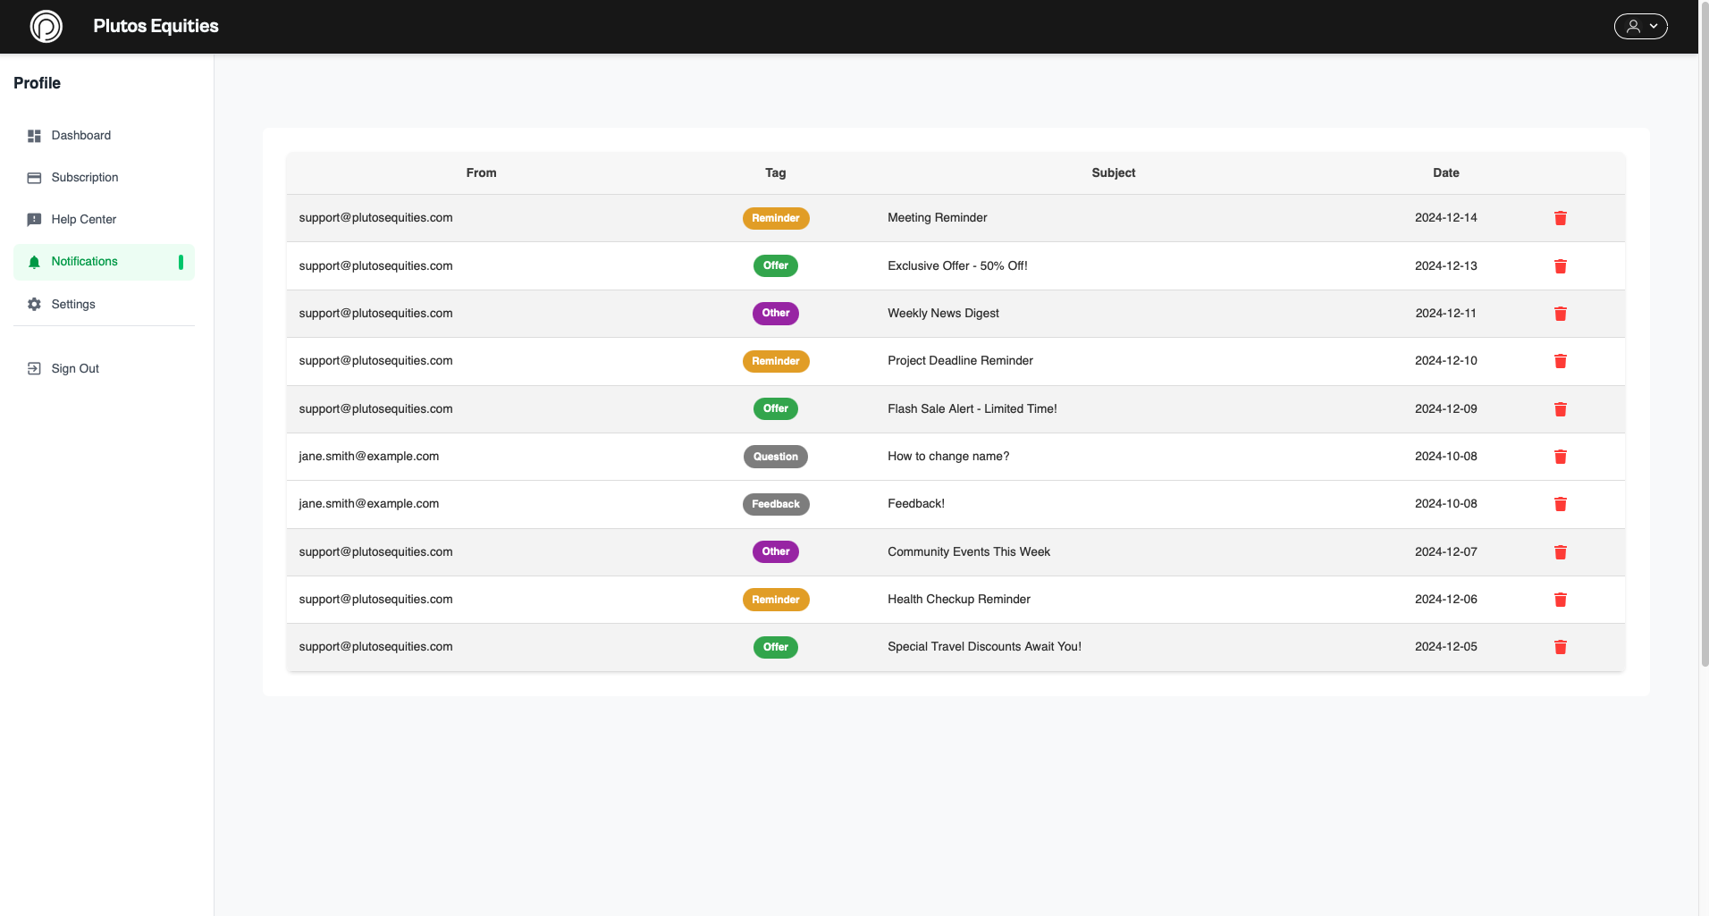1709x916 pixels.
Task: Delete the Meeting Reminder notification
Action: tap(1561, 217)
